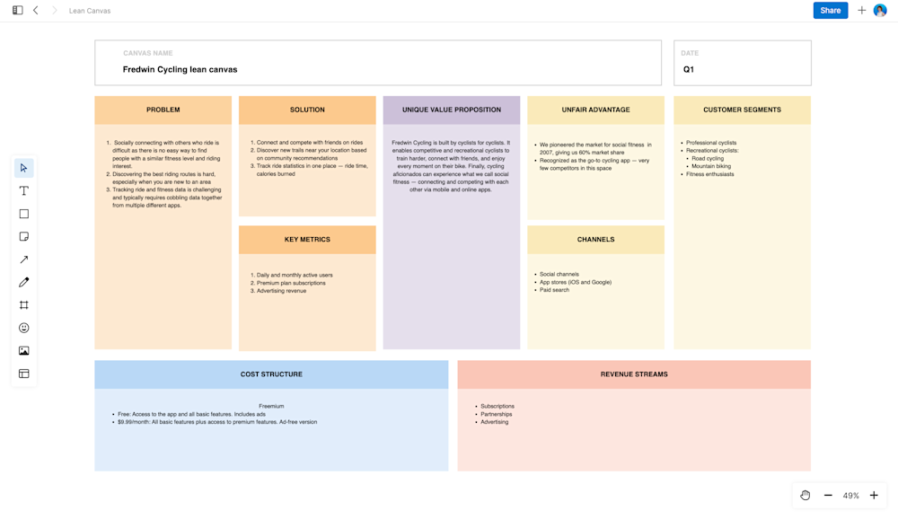Open the zoom level at 49%

click(850, 495)
